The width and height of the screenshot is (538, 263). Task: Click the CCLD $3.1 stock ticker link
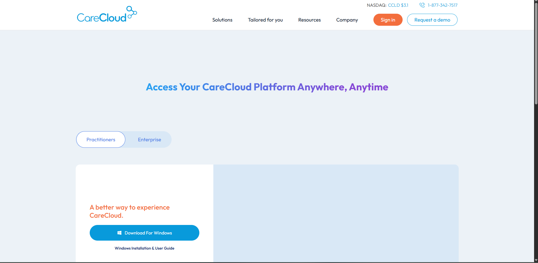click(398, 5)
